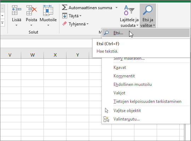Choose Etsi... from the menu
191x141 pixels.
[x=146, y=33]
